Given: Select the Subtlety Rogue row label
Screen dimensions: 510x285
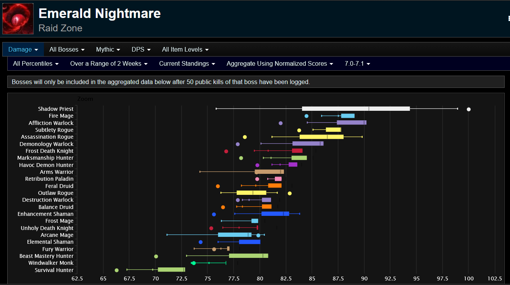Looking at the screenshot, I should click(x=55, y=130).
